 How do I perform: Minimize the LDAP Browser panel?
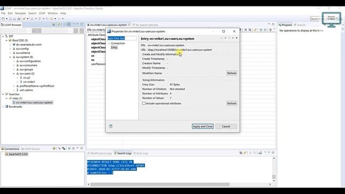78,24
